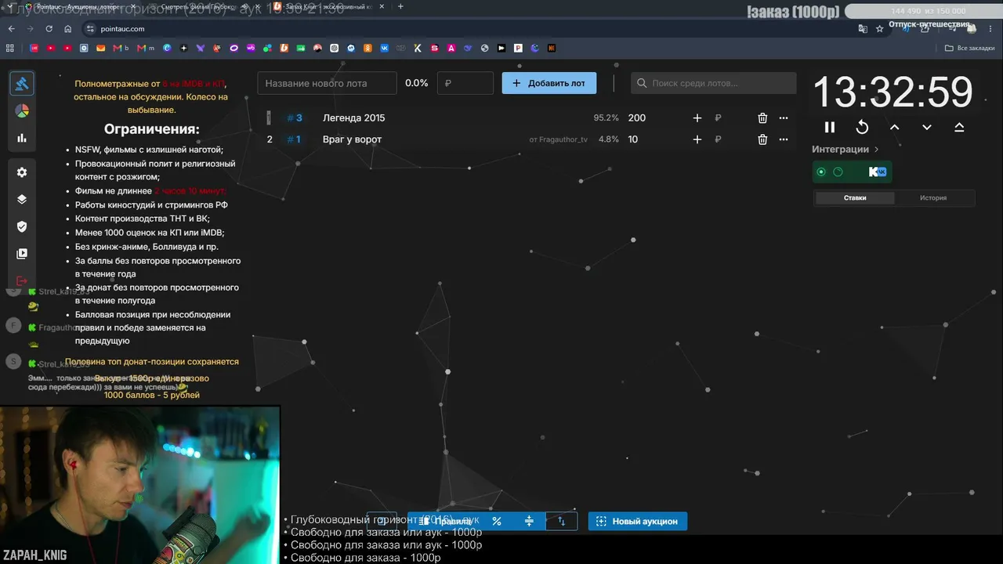Add amount to Враг у ворот with plus

pyautogui.click(x=697, y=139)
